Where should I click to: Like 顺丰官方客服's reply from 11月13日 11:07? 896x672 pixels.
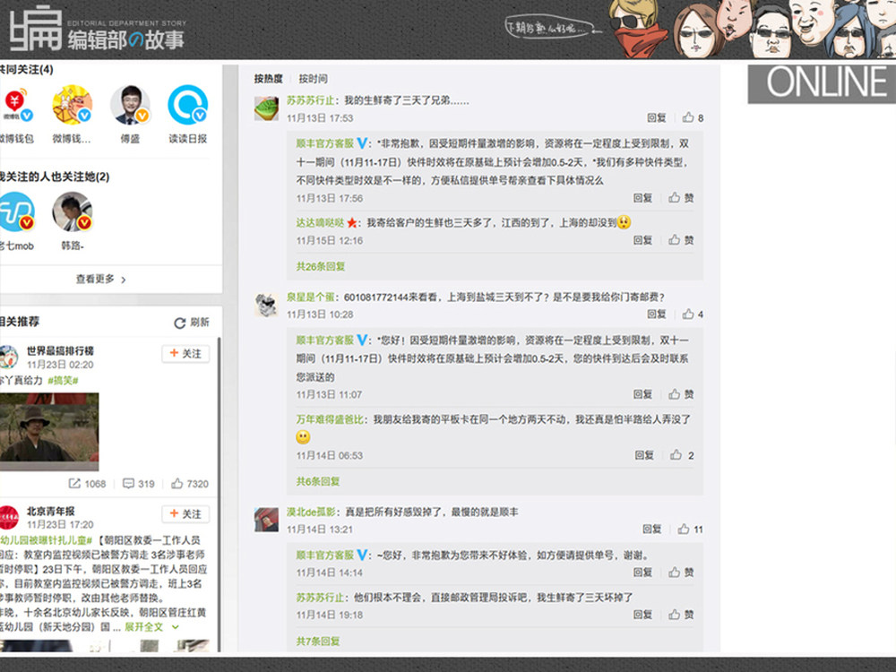681,394
